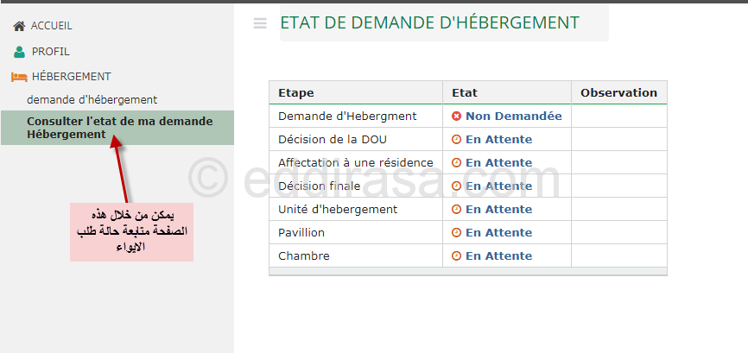748x353 pixels.
Task: Click clock icon in Chambre row
Action: [456, 255]
